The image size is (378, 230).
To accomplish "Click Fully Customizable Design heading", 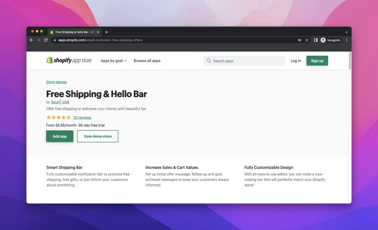I will click(x=269, y=167).
